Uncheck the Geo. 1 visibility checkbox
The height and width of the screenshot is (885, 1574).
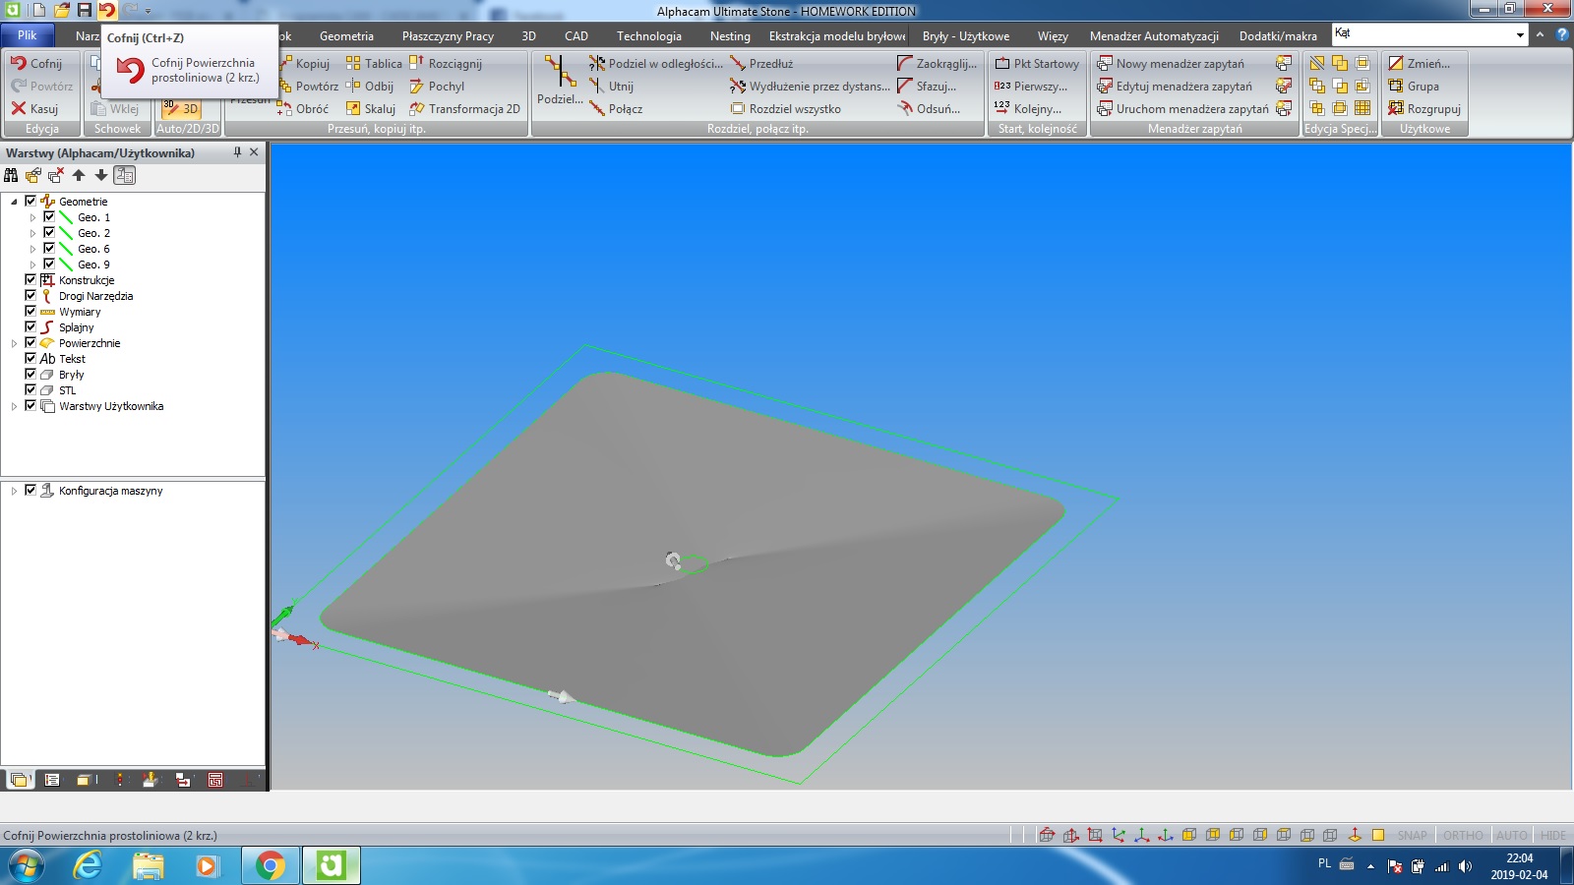pyautogui.click(x=49, y=217)
